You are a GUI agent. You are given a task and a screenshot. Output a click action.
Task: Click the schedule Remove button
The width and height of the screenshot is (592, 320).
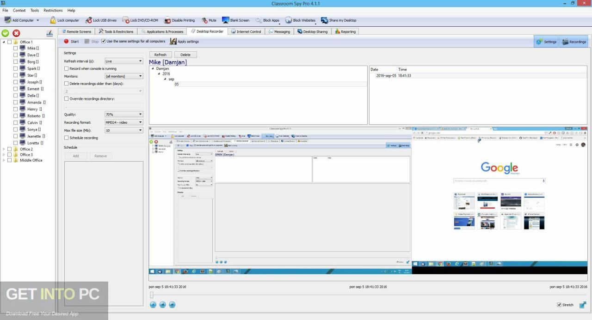click(x=101, y=156)
